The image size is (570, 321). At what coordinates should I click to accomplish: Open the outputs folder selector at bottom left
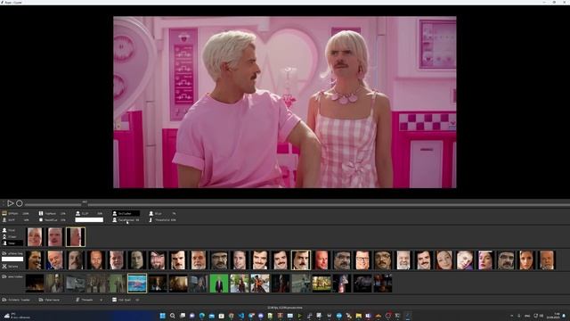point(16,300)
